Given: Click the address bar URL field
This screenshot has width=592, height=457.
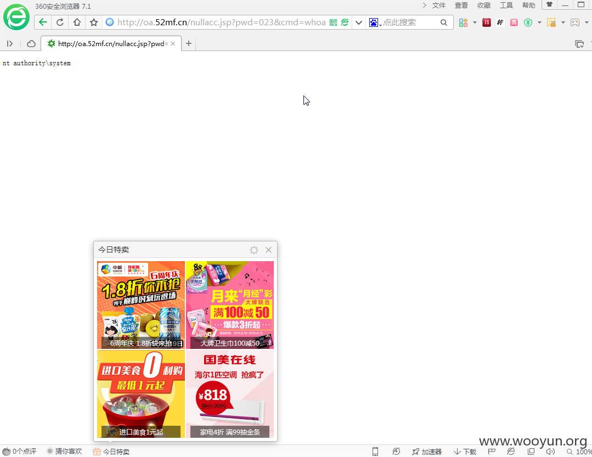Looking at the screenshot, I should 221,22.
